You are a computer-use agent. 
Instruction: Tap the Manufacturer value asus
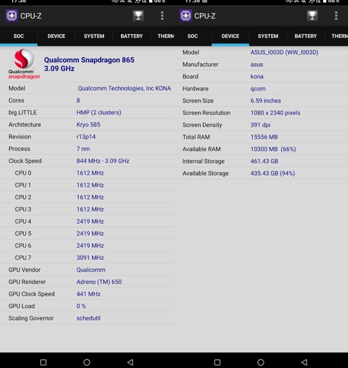257,65
